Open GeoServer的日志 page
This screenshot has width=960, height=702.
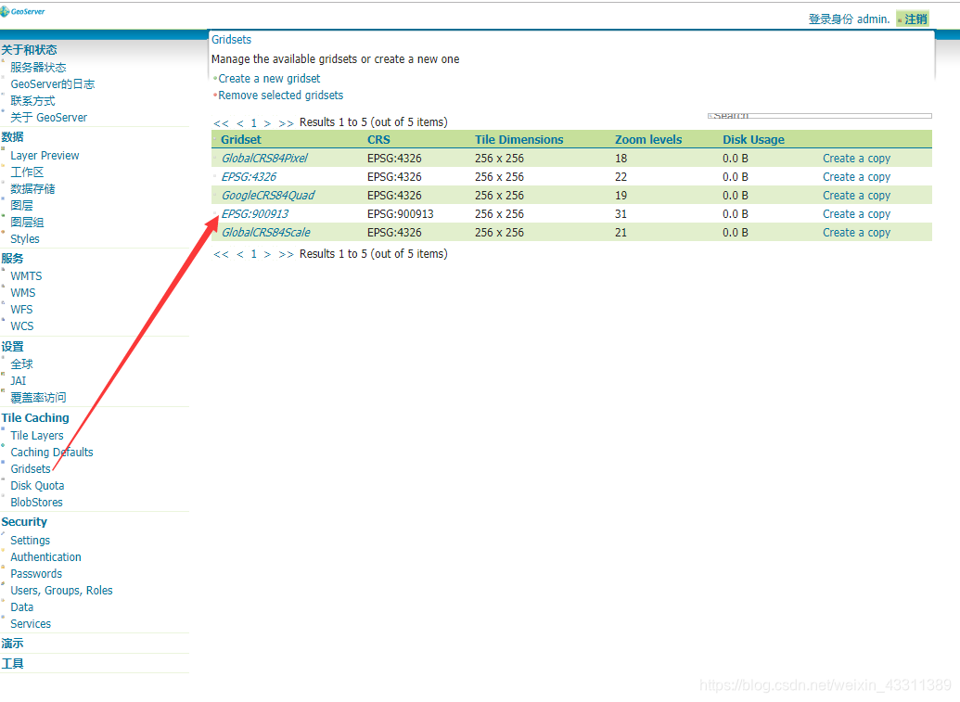52,83
